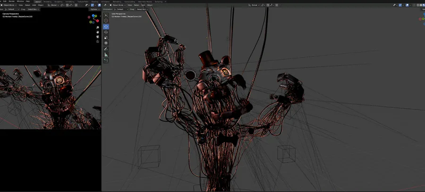Click green Y axis on left viewport gizmo
The width and height of the screenshot is (425, 192).
96,16
